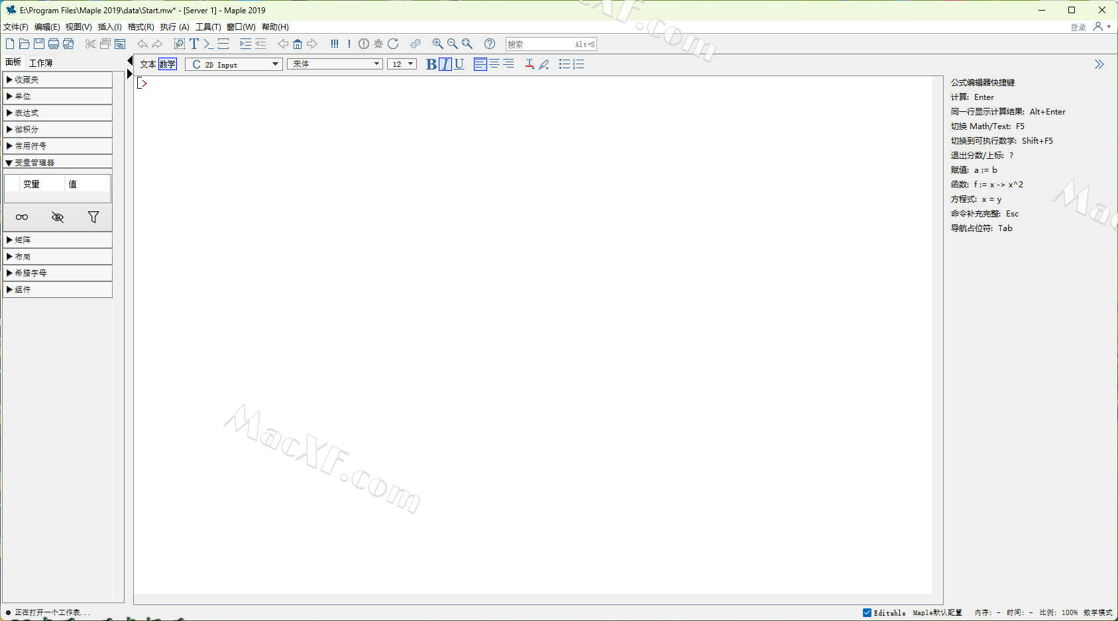Open the 2D Input style dropdown

(234, 64)
